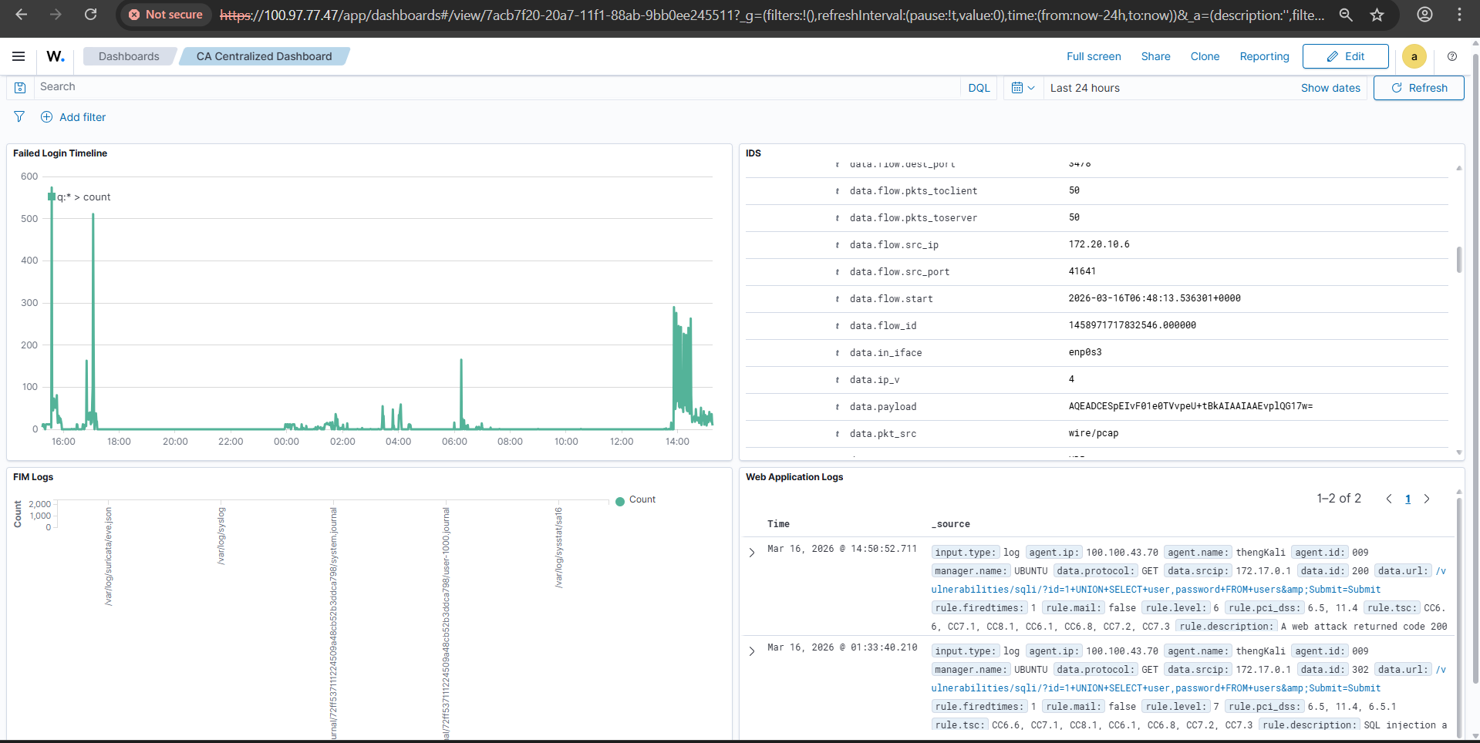Click the user avatar 'a'
The image size is (1480, 743).
click(1414, 56)
